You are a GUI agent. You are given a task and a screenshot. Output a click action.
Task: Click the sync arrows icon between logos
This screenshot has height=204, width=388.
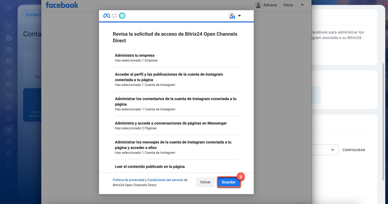114,16
